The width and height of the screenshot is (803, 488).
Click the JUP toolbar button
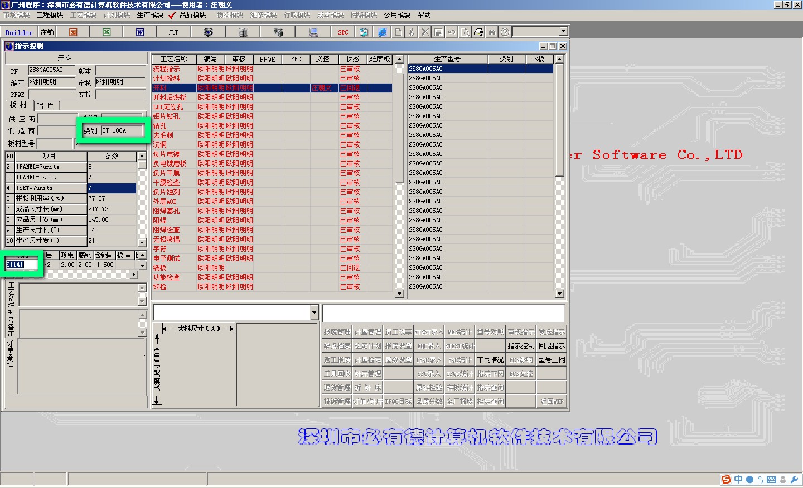(173, 32)
